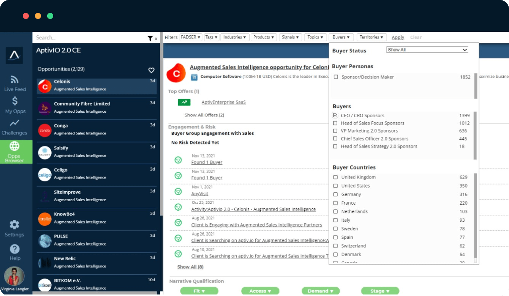This screenshot has width=509, height=296.
Task: Check the United Kingdom country checkbox
Action: coord(335,177)
